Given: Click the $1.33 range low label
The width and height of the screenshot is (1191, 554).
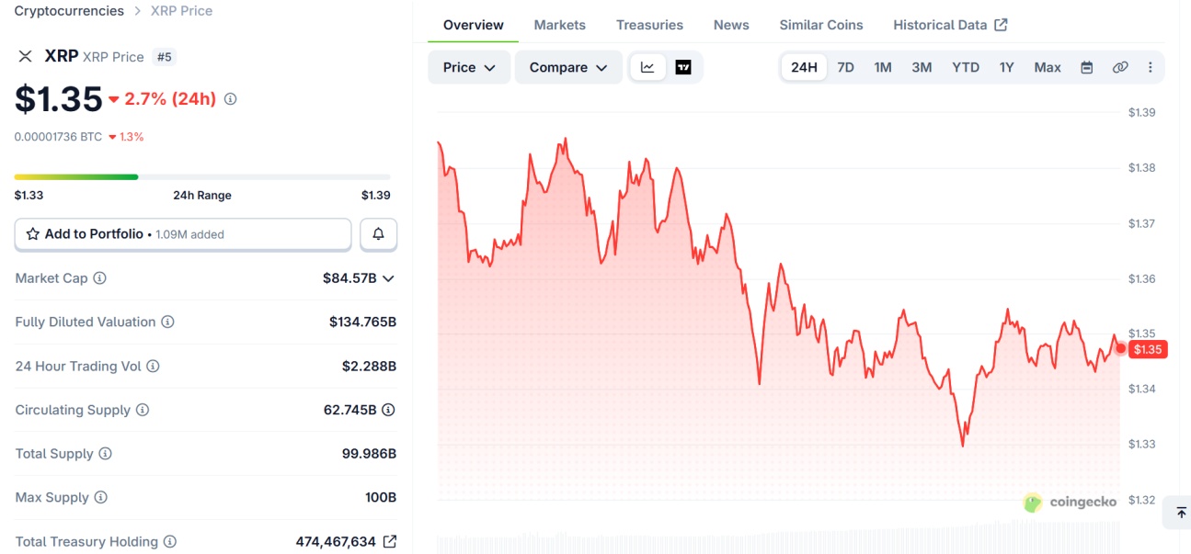Looking at the screenshot, I should click(29, 196).
